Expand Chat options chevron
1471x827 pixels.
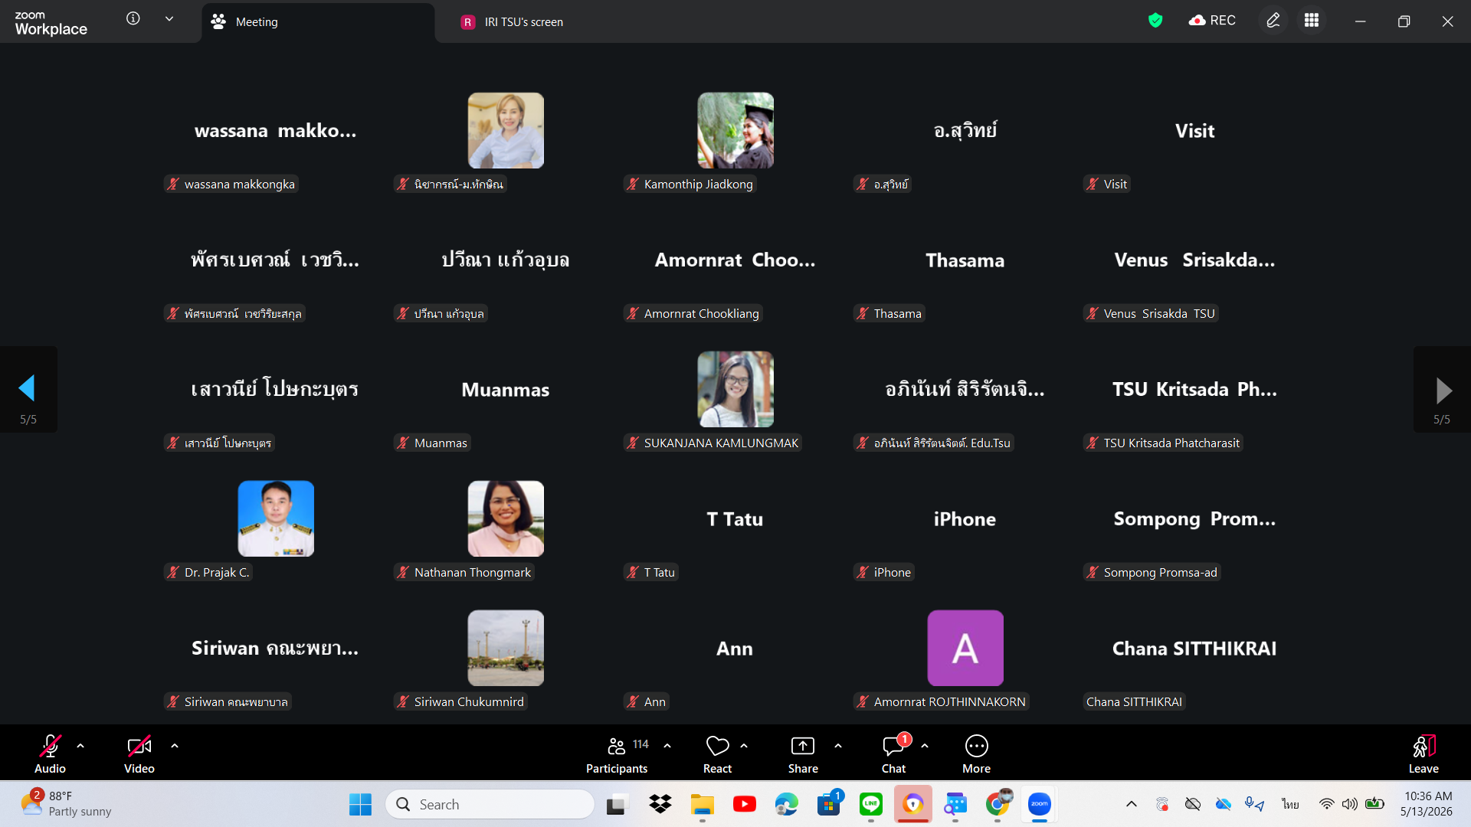click(925, 746)
